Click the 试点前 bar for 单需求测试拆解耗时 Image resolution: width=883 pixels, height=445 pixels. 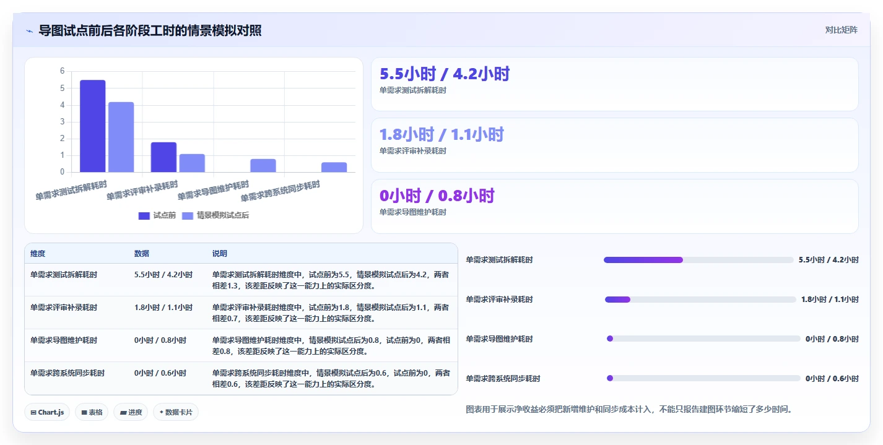pos(93,126)
